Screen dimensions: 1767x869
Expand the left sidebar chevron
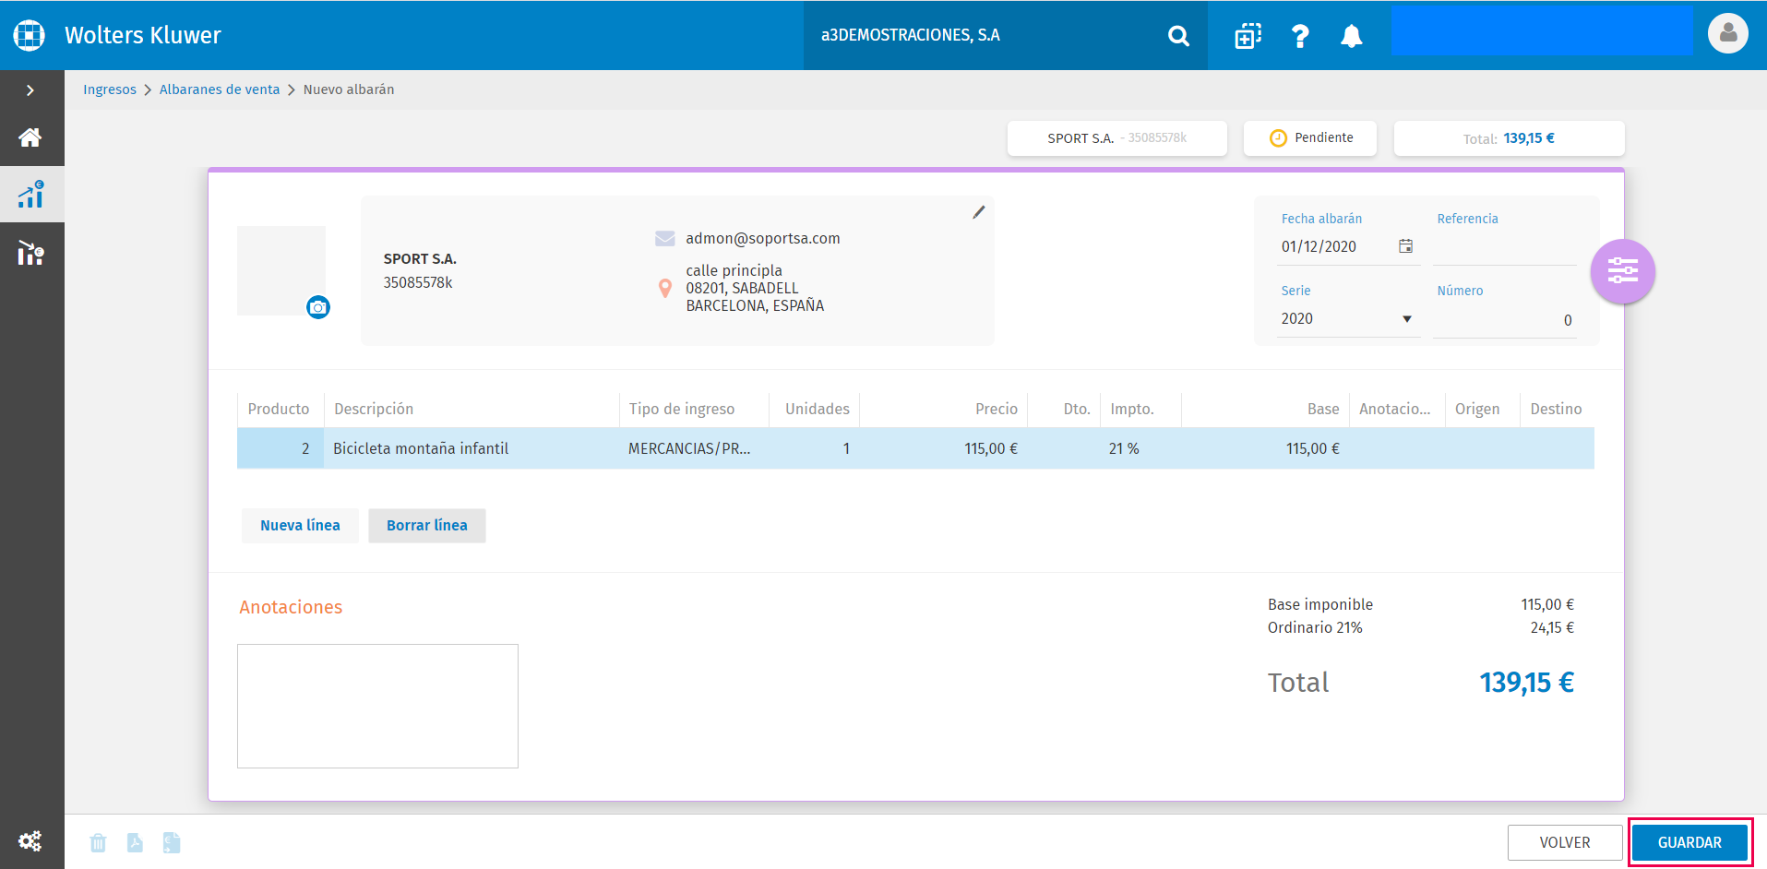coord(30,90)
